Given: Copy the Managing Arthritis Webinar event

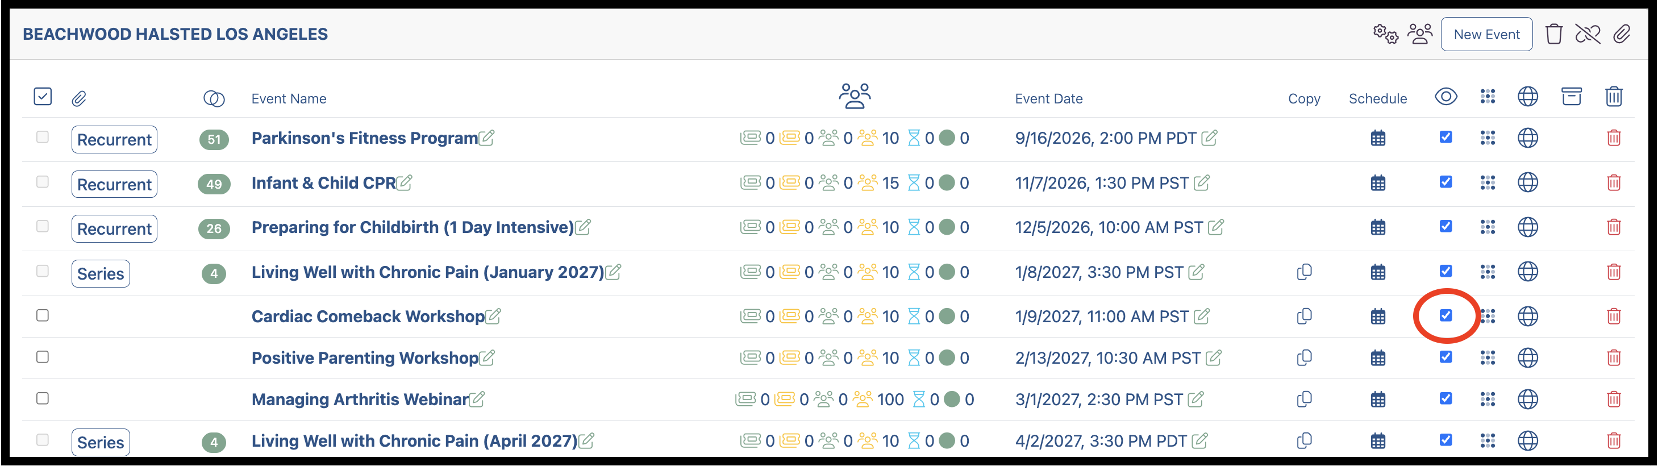Looking at the screenshot, I should click(x=1304, y=399).
